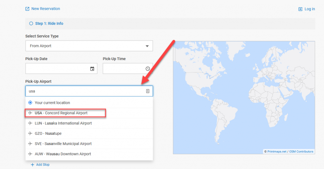Viewport: 324px width, 169px height.
Task: Open the OSM Contributors attribution link
Action: [301, 152]
